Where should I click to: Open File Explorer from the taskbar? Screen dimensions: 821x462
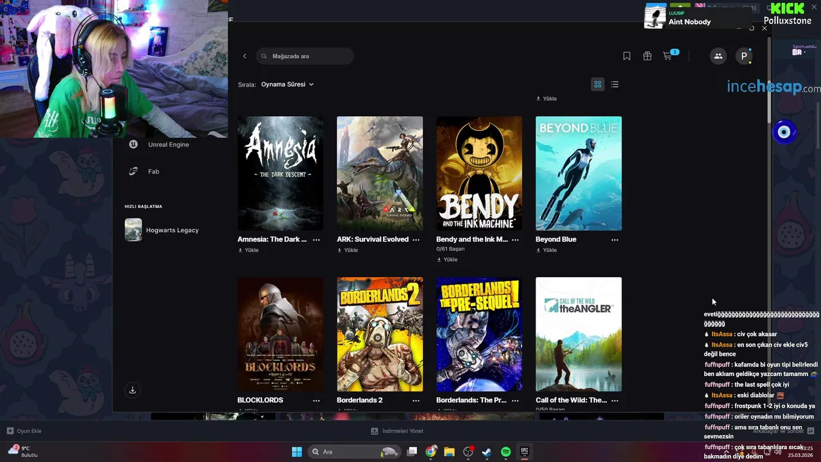click(x=450, y=452)
